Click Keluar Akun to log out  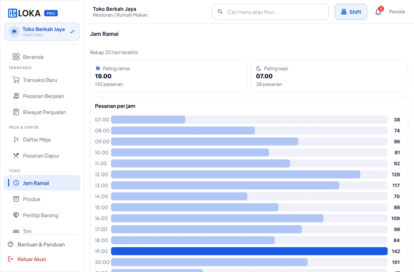[32, 259]
